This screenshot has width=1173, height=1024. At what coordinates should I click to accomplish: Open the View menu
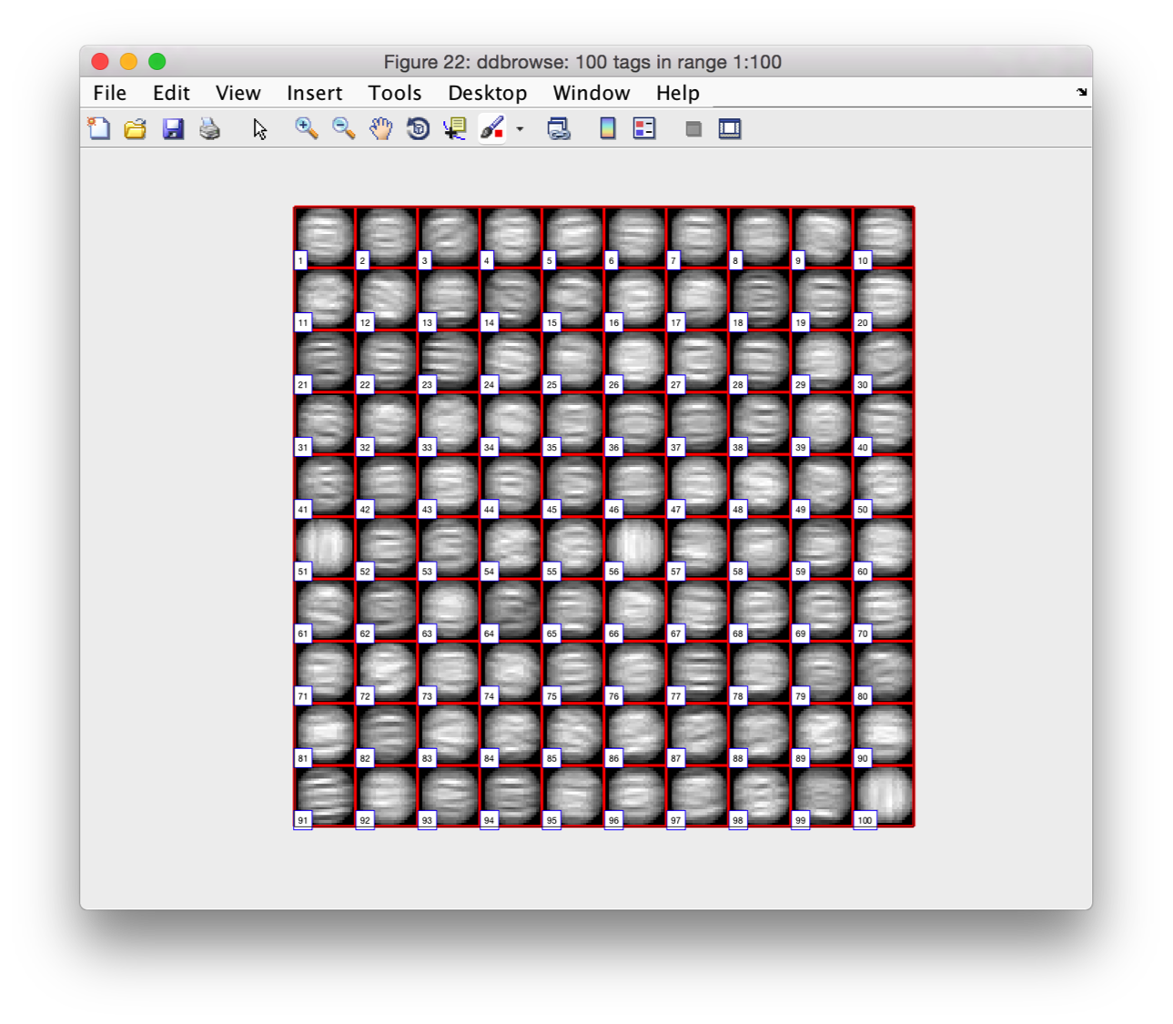[x=238, y=93]
